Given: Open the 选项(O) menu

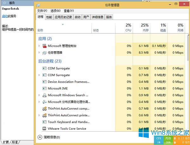Looking at the screenshot, I should 55,11.
